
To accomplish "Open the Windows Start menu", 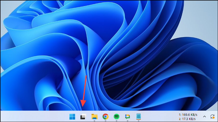I will [x=72, y=117].
